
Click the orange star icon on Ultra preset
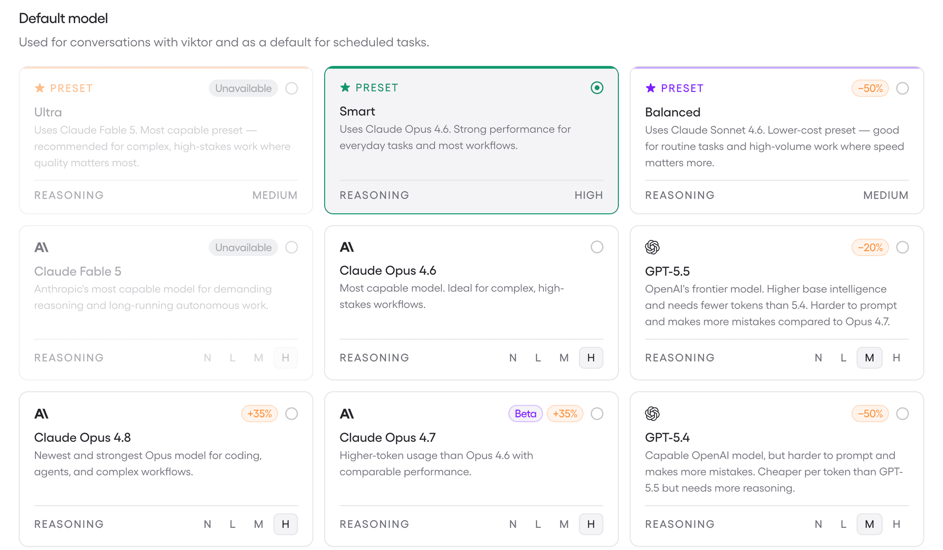[40, 88]
